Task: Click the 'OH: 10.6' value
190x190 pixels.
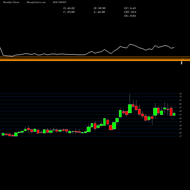Action: (130, 12)
